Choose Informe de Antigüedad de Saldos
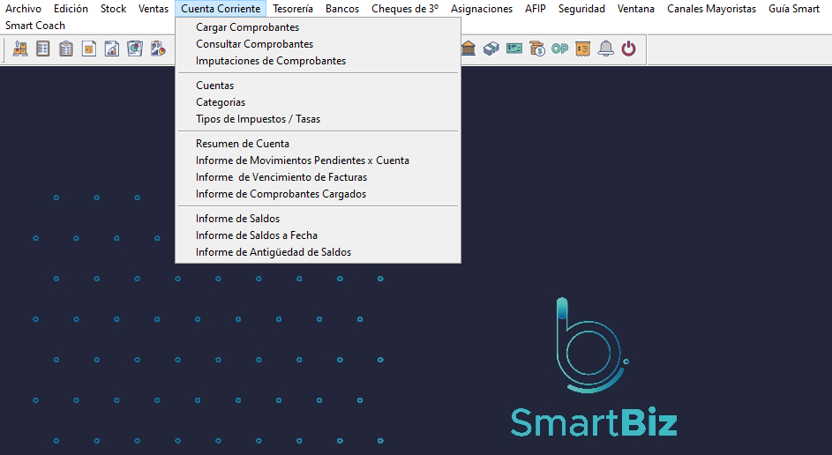The width and height of the screenshot is (832, 455). (x=273, y=252)
